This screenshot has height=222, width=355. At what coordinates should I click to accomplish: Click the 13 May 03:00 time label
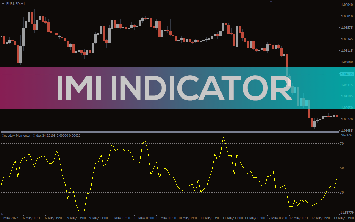pyautogui.click(x=344, y=218)
